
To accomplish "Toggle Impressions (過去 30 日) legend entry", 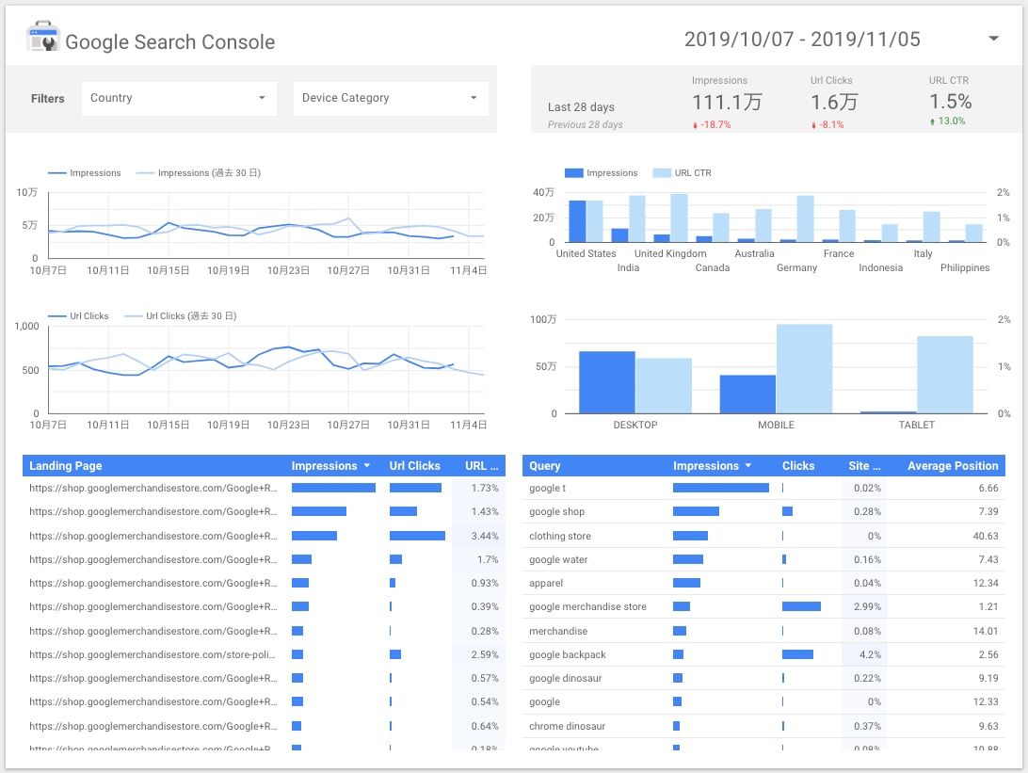I will point(198,173).
